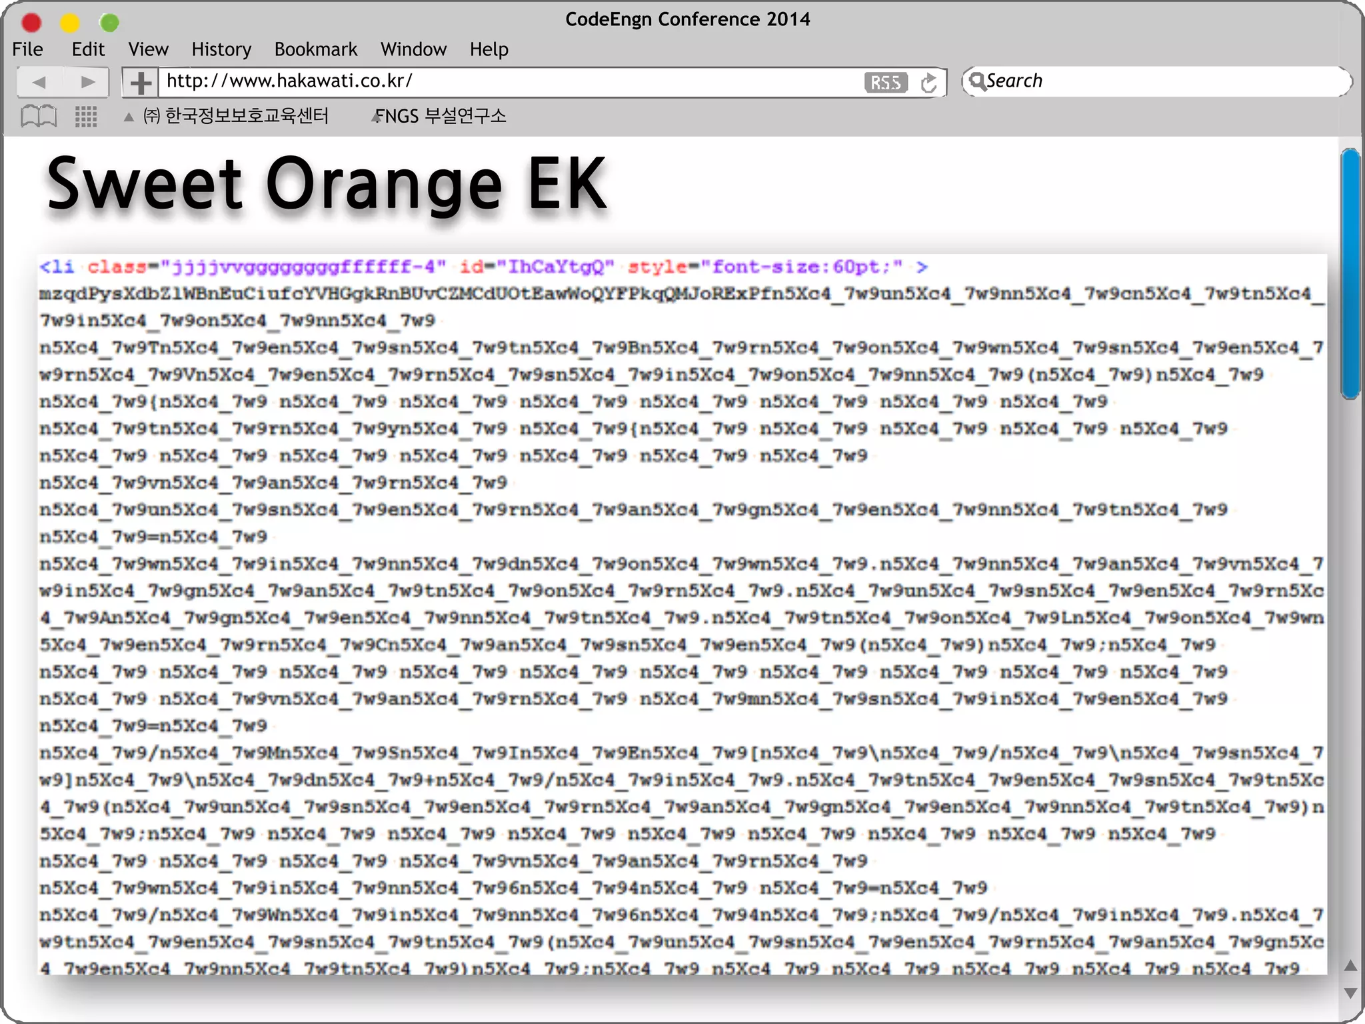
Task: Zoom window with green button
Action: pyautogui.click(x=109, y=23)
